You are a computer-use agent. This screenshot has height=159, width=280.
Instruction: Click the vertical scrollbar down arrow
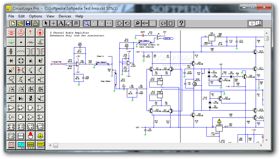[x=267, y=140]
